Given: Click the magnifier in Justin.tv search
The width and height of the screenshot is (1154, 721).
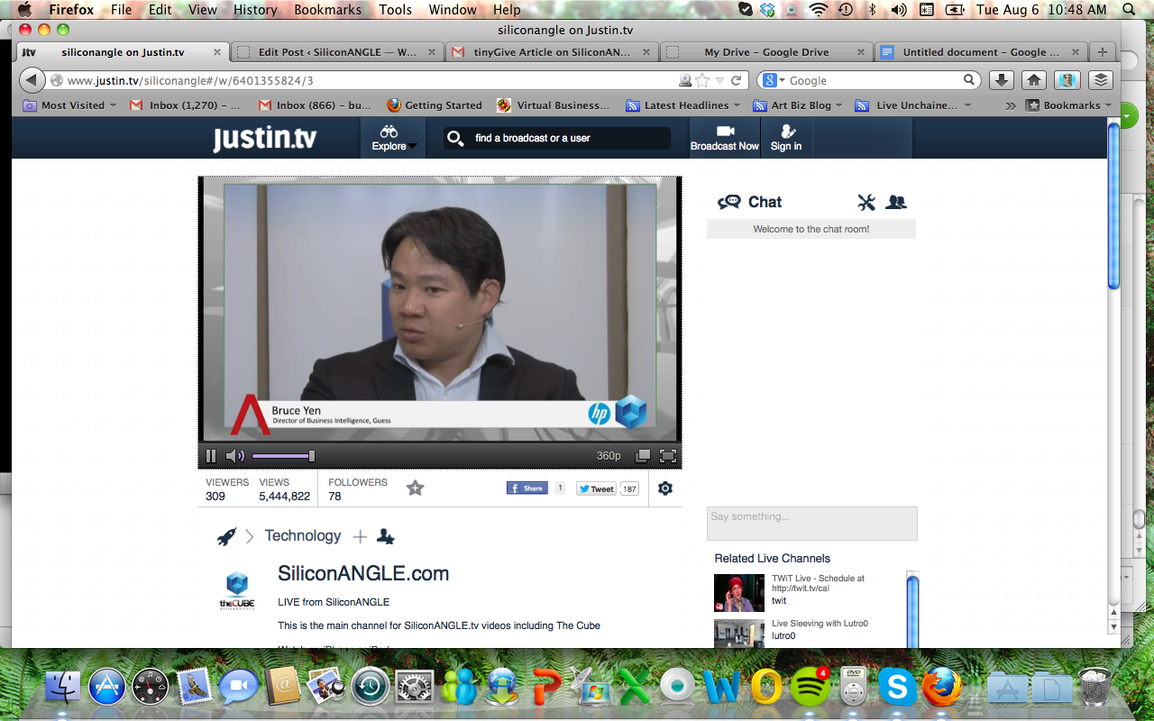Looking at the screenshot, I should point(455,139).
